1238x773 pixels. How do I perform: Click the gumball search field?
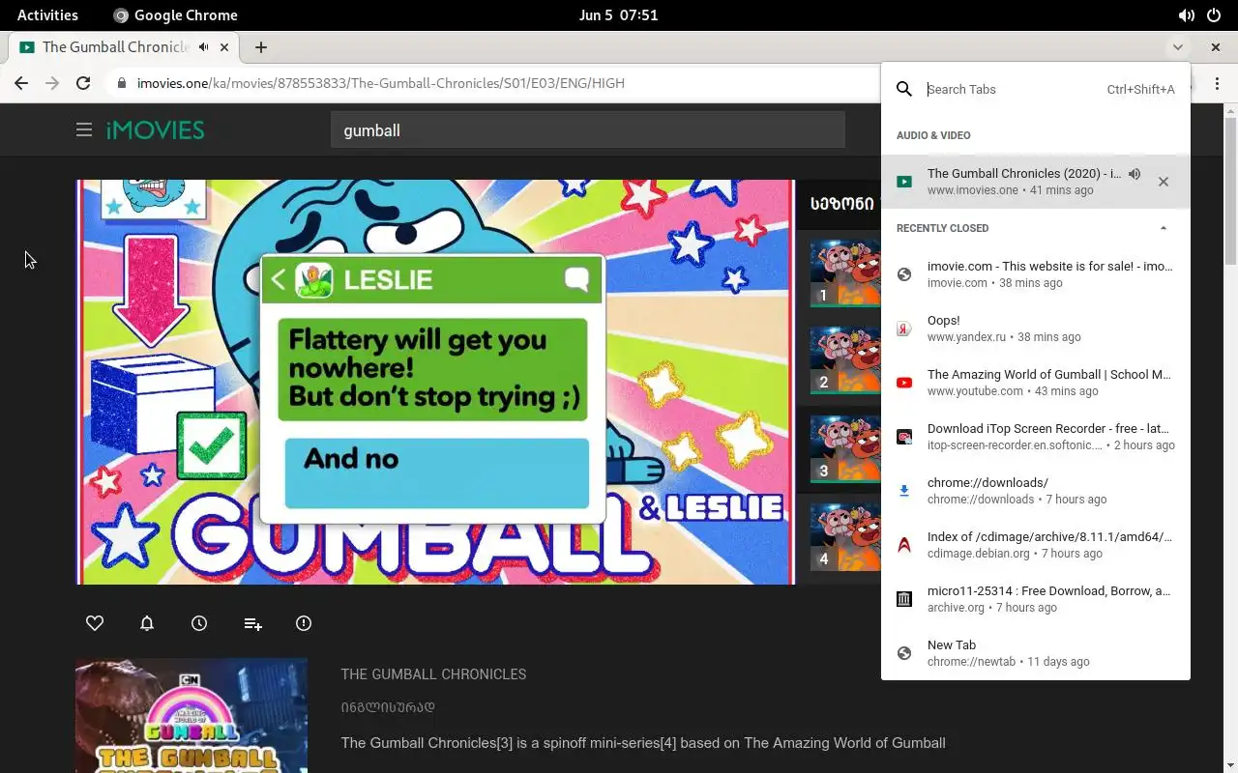(x=588, y=129)
